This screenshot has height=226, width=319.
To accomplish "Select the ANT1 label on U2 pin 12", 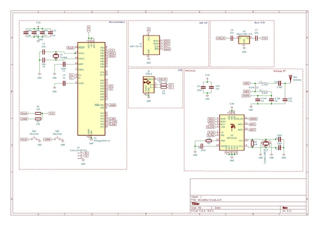I will coord(252,124).
